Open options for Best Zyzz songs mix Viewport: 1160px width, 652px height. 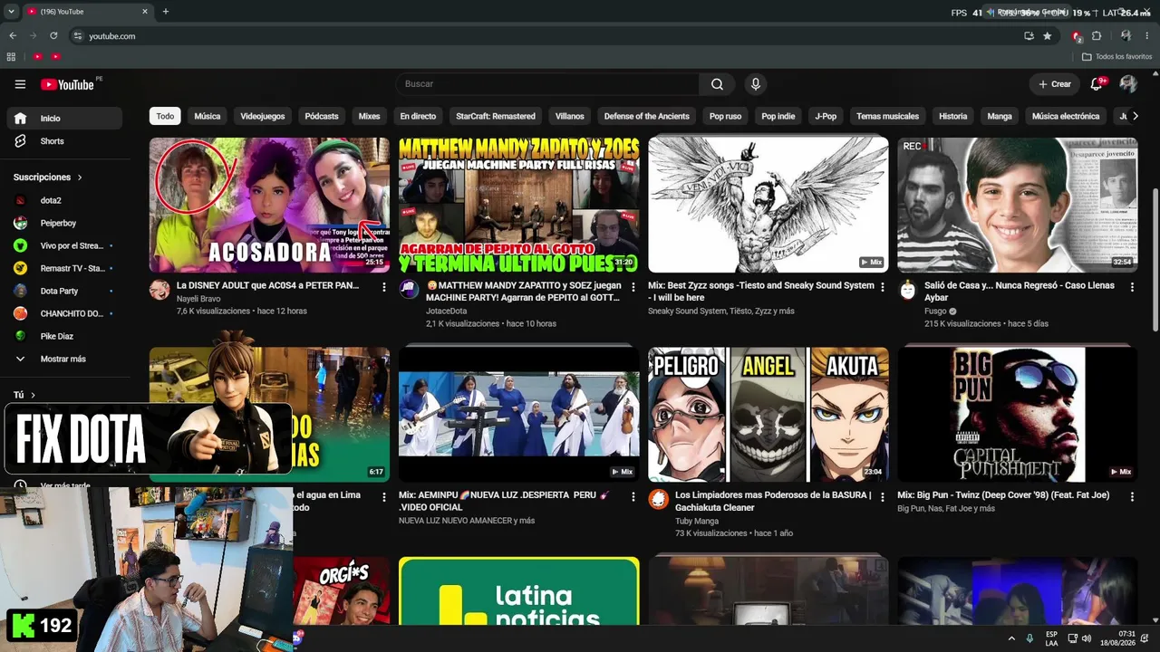coord(883,287)
